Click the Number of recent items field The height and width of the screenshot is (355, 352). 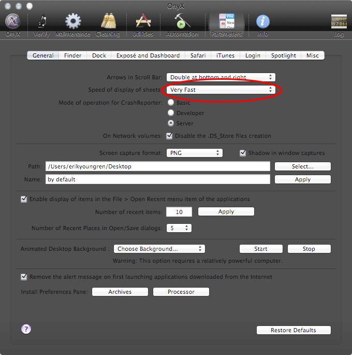coord(179,212)
